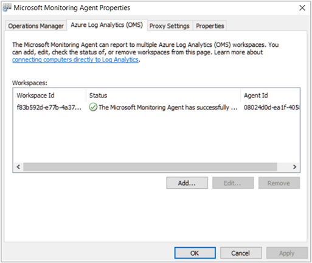
Task: Click the right scroll arrow in Workspaces list
Action: click(x=294, y=167)
